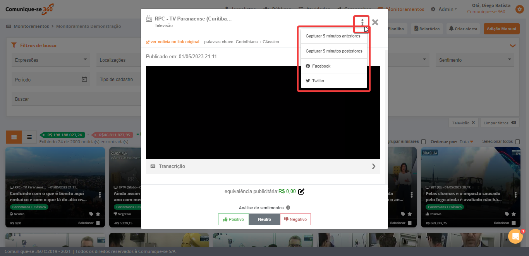
Task: Open the Admin dropdown menu
Action: tap(444, 9)
